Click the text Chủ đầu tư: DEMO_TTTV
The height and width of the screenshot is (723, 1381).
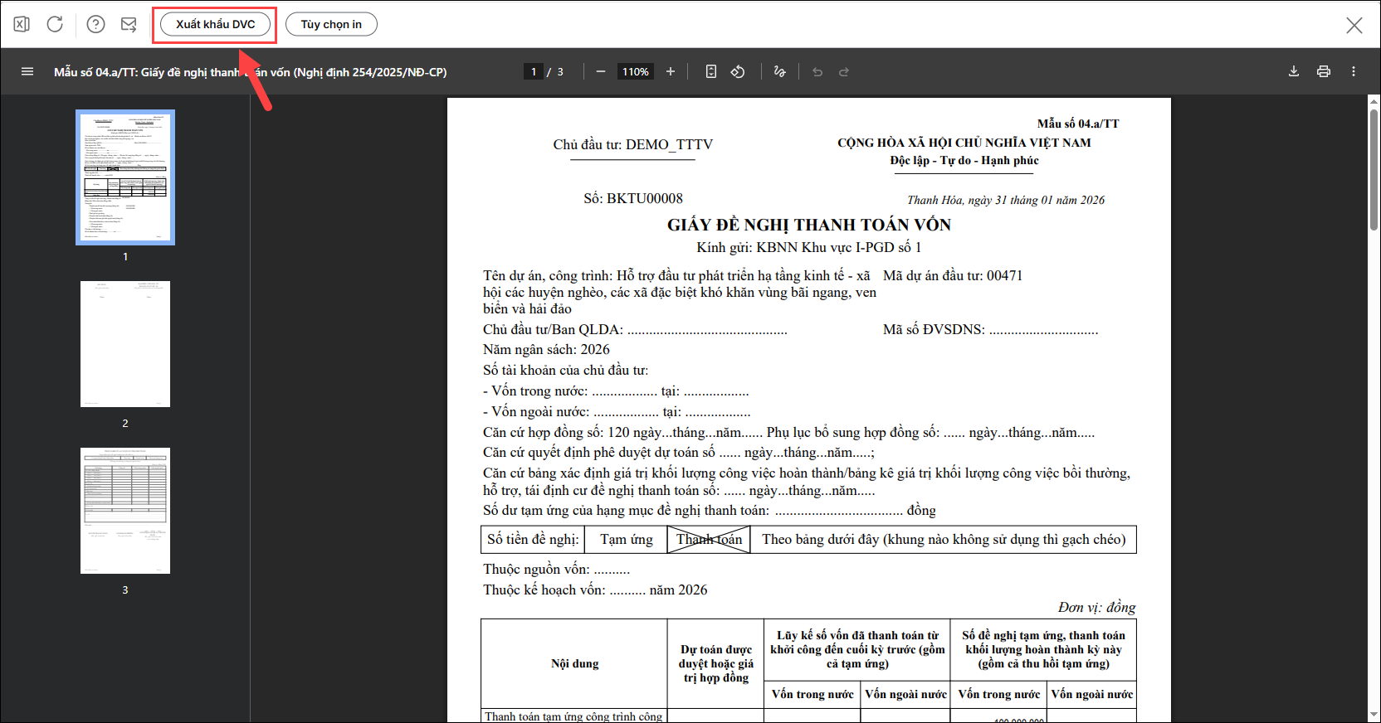[633, 144]
